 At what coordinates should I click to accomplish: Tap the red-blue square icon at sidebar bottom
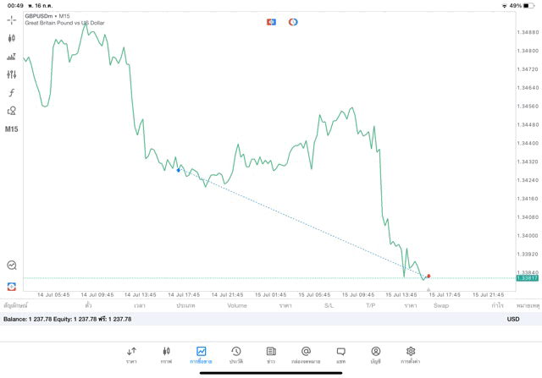(12, 286)
